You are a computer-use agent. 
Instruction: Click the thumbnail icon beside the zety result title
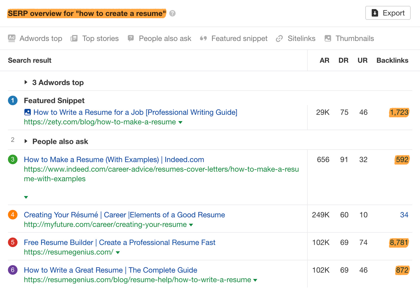[27, 112]
